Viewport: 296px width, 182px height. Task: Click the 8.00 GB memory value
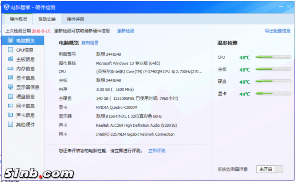point(115,89)
